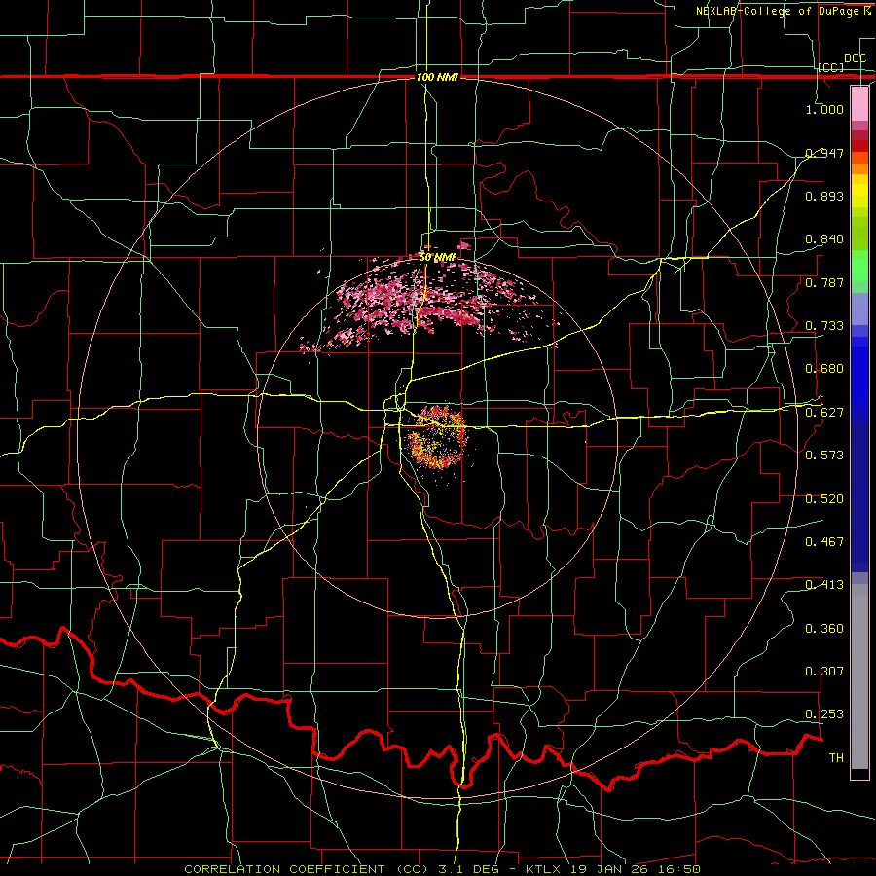Click the 100 NMI range ring label

[x=437, y=77]
